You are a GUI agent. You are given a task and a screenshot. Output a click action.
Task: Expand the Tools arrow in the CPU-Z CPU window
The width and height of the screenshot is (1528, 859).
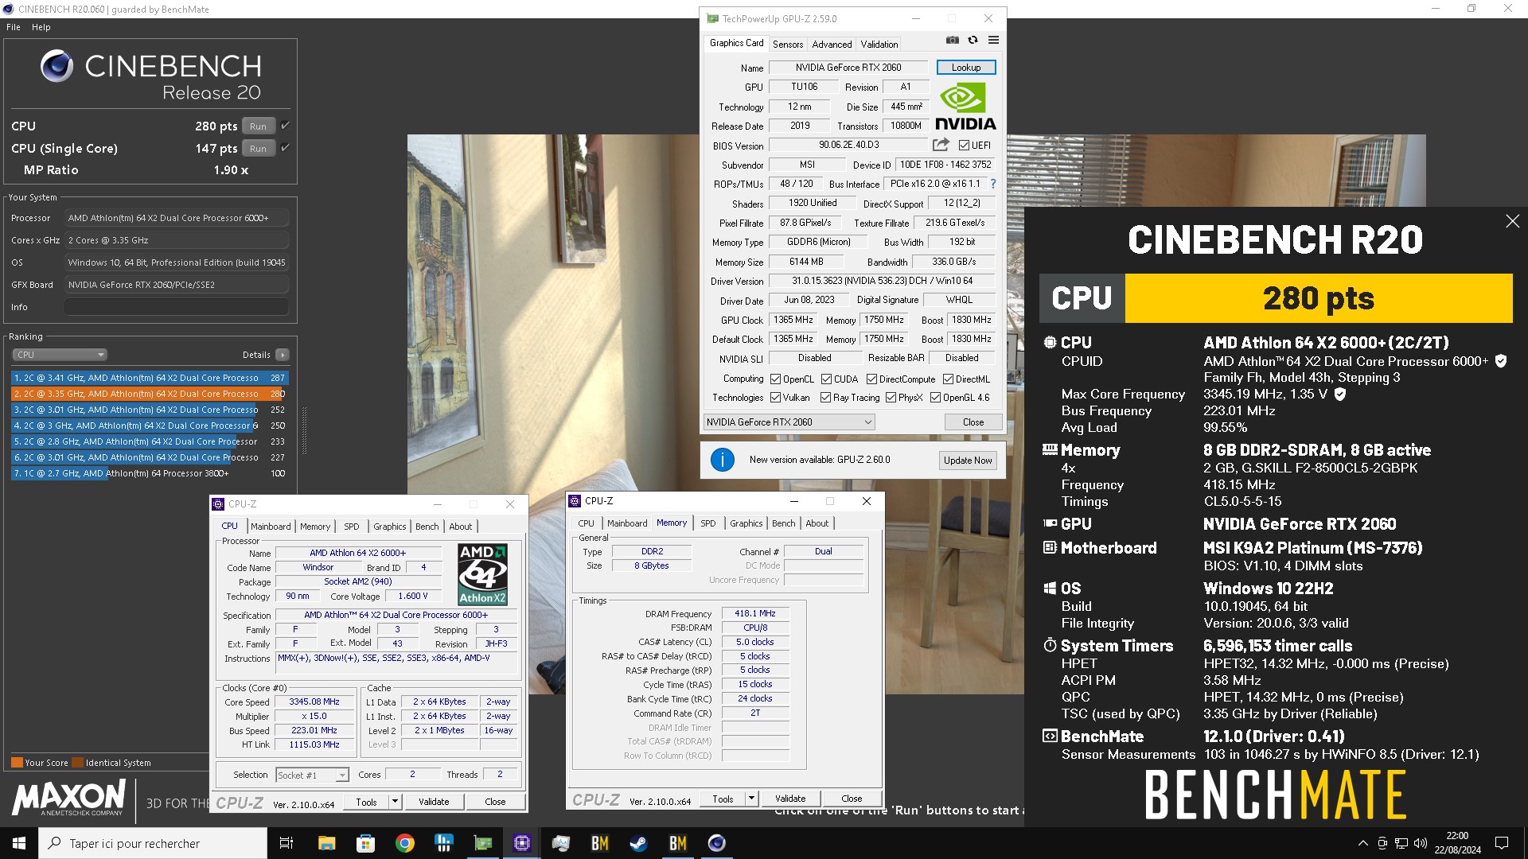pyautogui.click(x=395, y=802)
